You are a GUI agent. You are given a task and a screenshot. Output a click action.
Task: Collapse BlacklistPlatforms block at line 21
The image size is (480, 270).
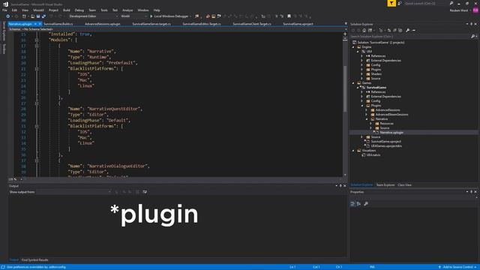[37, 69]
